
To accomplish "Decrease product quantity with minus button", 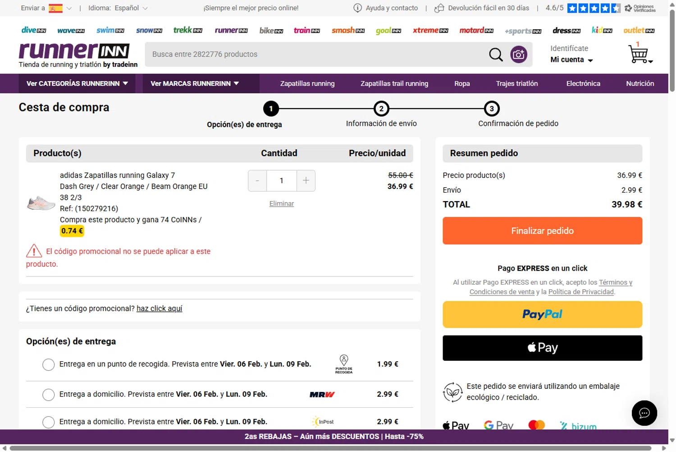I will coord(257,181).
